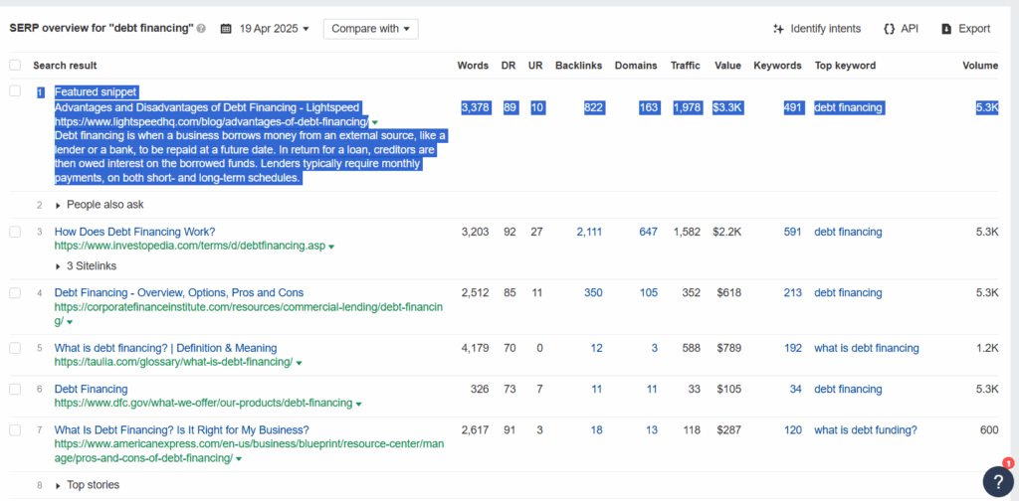
Task: Click the 213 keywords value
Action: [x=792, y=292]
